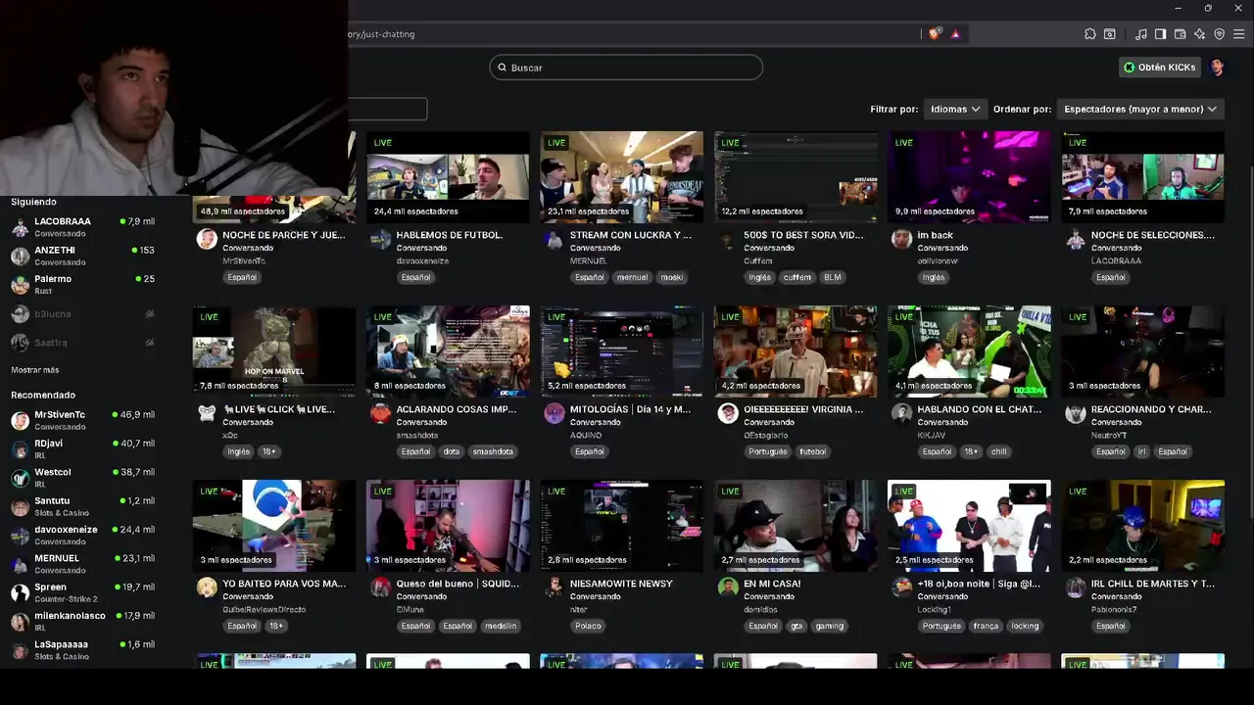Open the Brave Wallet icon
The height and width of the screenshot is (705, 1254).
[1180, 34]
